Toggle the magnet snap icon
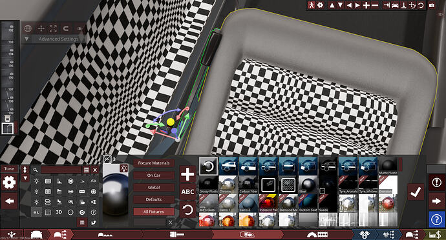The height and width of the screenshot is (240, 446). click(66, 28)
